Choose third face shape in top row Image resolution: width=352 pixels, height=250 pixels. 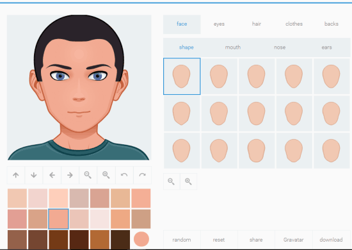[257, 76]
